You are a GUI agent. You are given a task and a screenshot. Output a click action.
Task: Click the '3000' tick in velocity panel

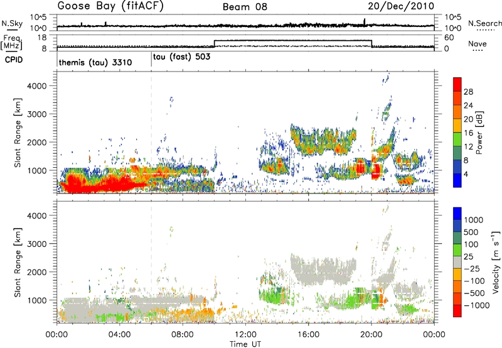pos(36,244)
